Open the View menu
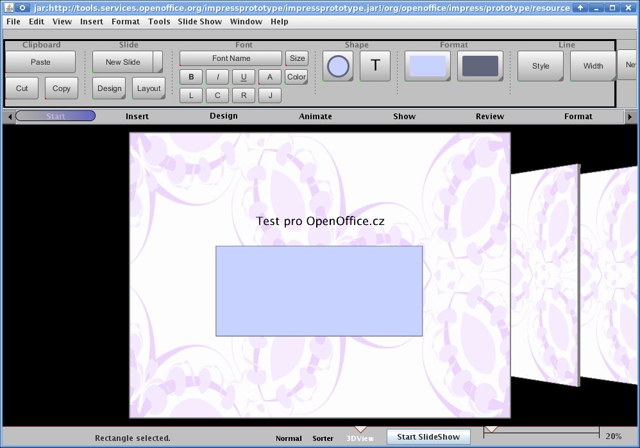 62,22
